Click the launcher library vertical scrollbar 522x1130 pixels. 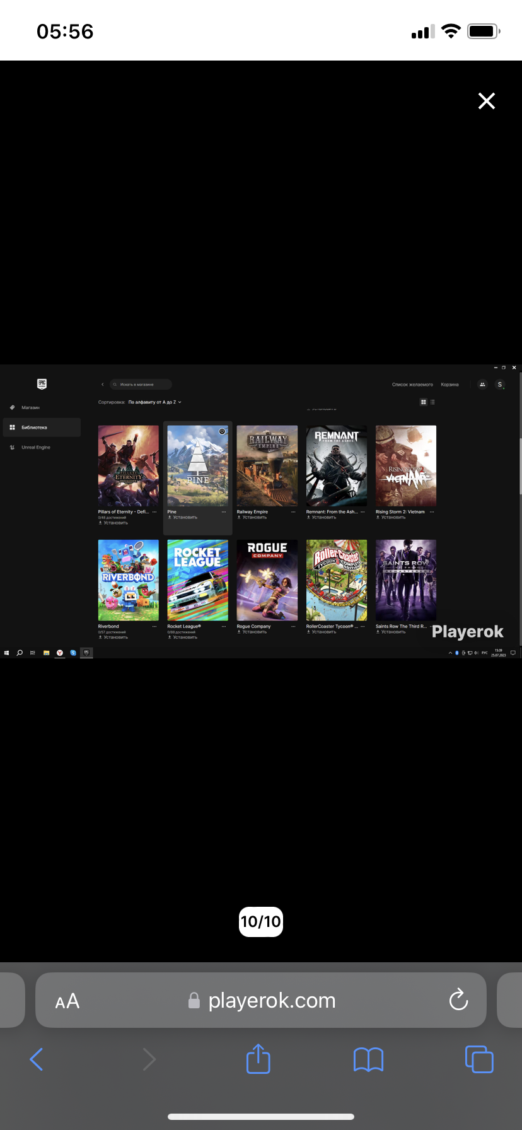[520, 467]
